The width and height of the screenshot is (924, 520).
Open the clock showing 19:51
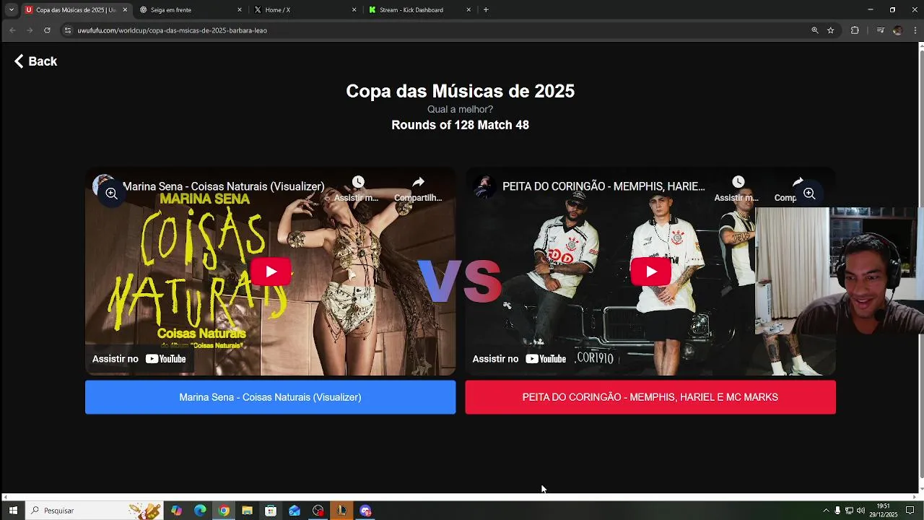click(x=883, y=511)
